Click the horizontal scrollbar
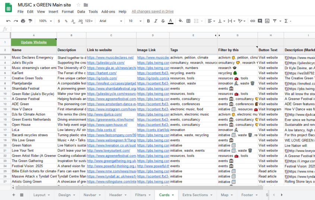The image size is (315, 200). coord(139,188)
